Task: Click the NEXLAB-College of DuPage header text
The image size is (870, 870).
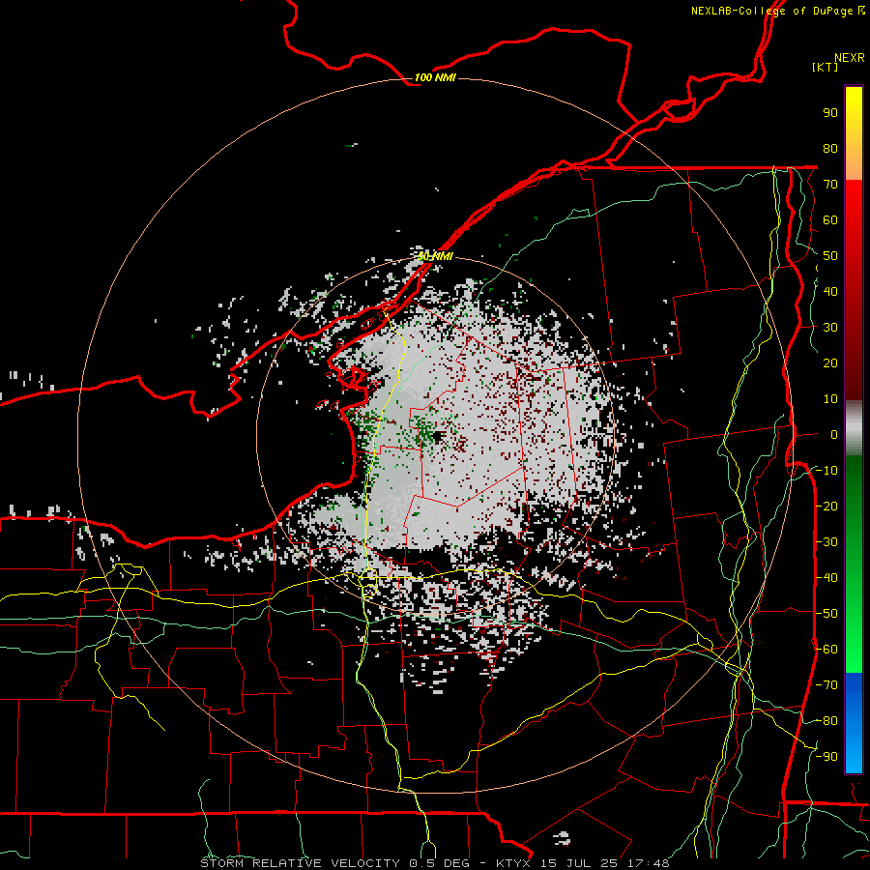Action: click(771, 11)
